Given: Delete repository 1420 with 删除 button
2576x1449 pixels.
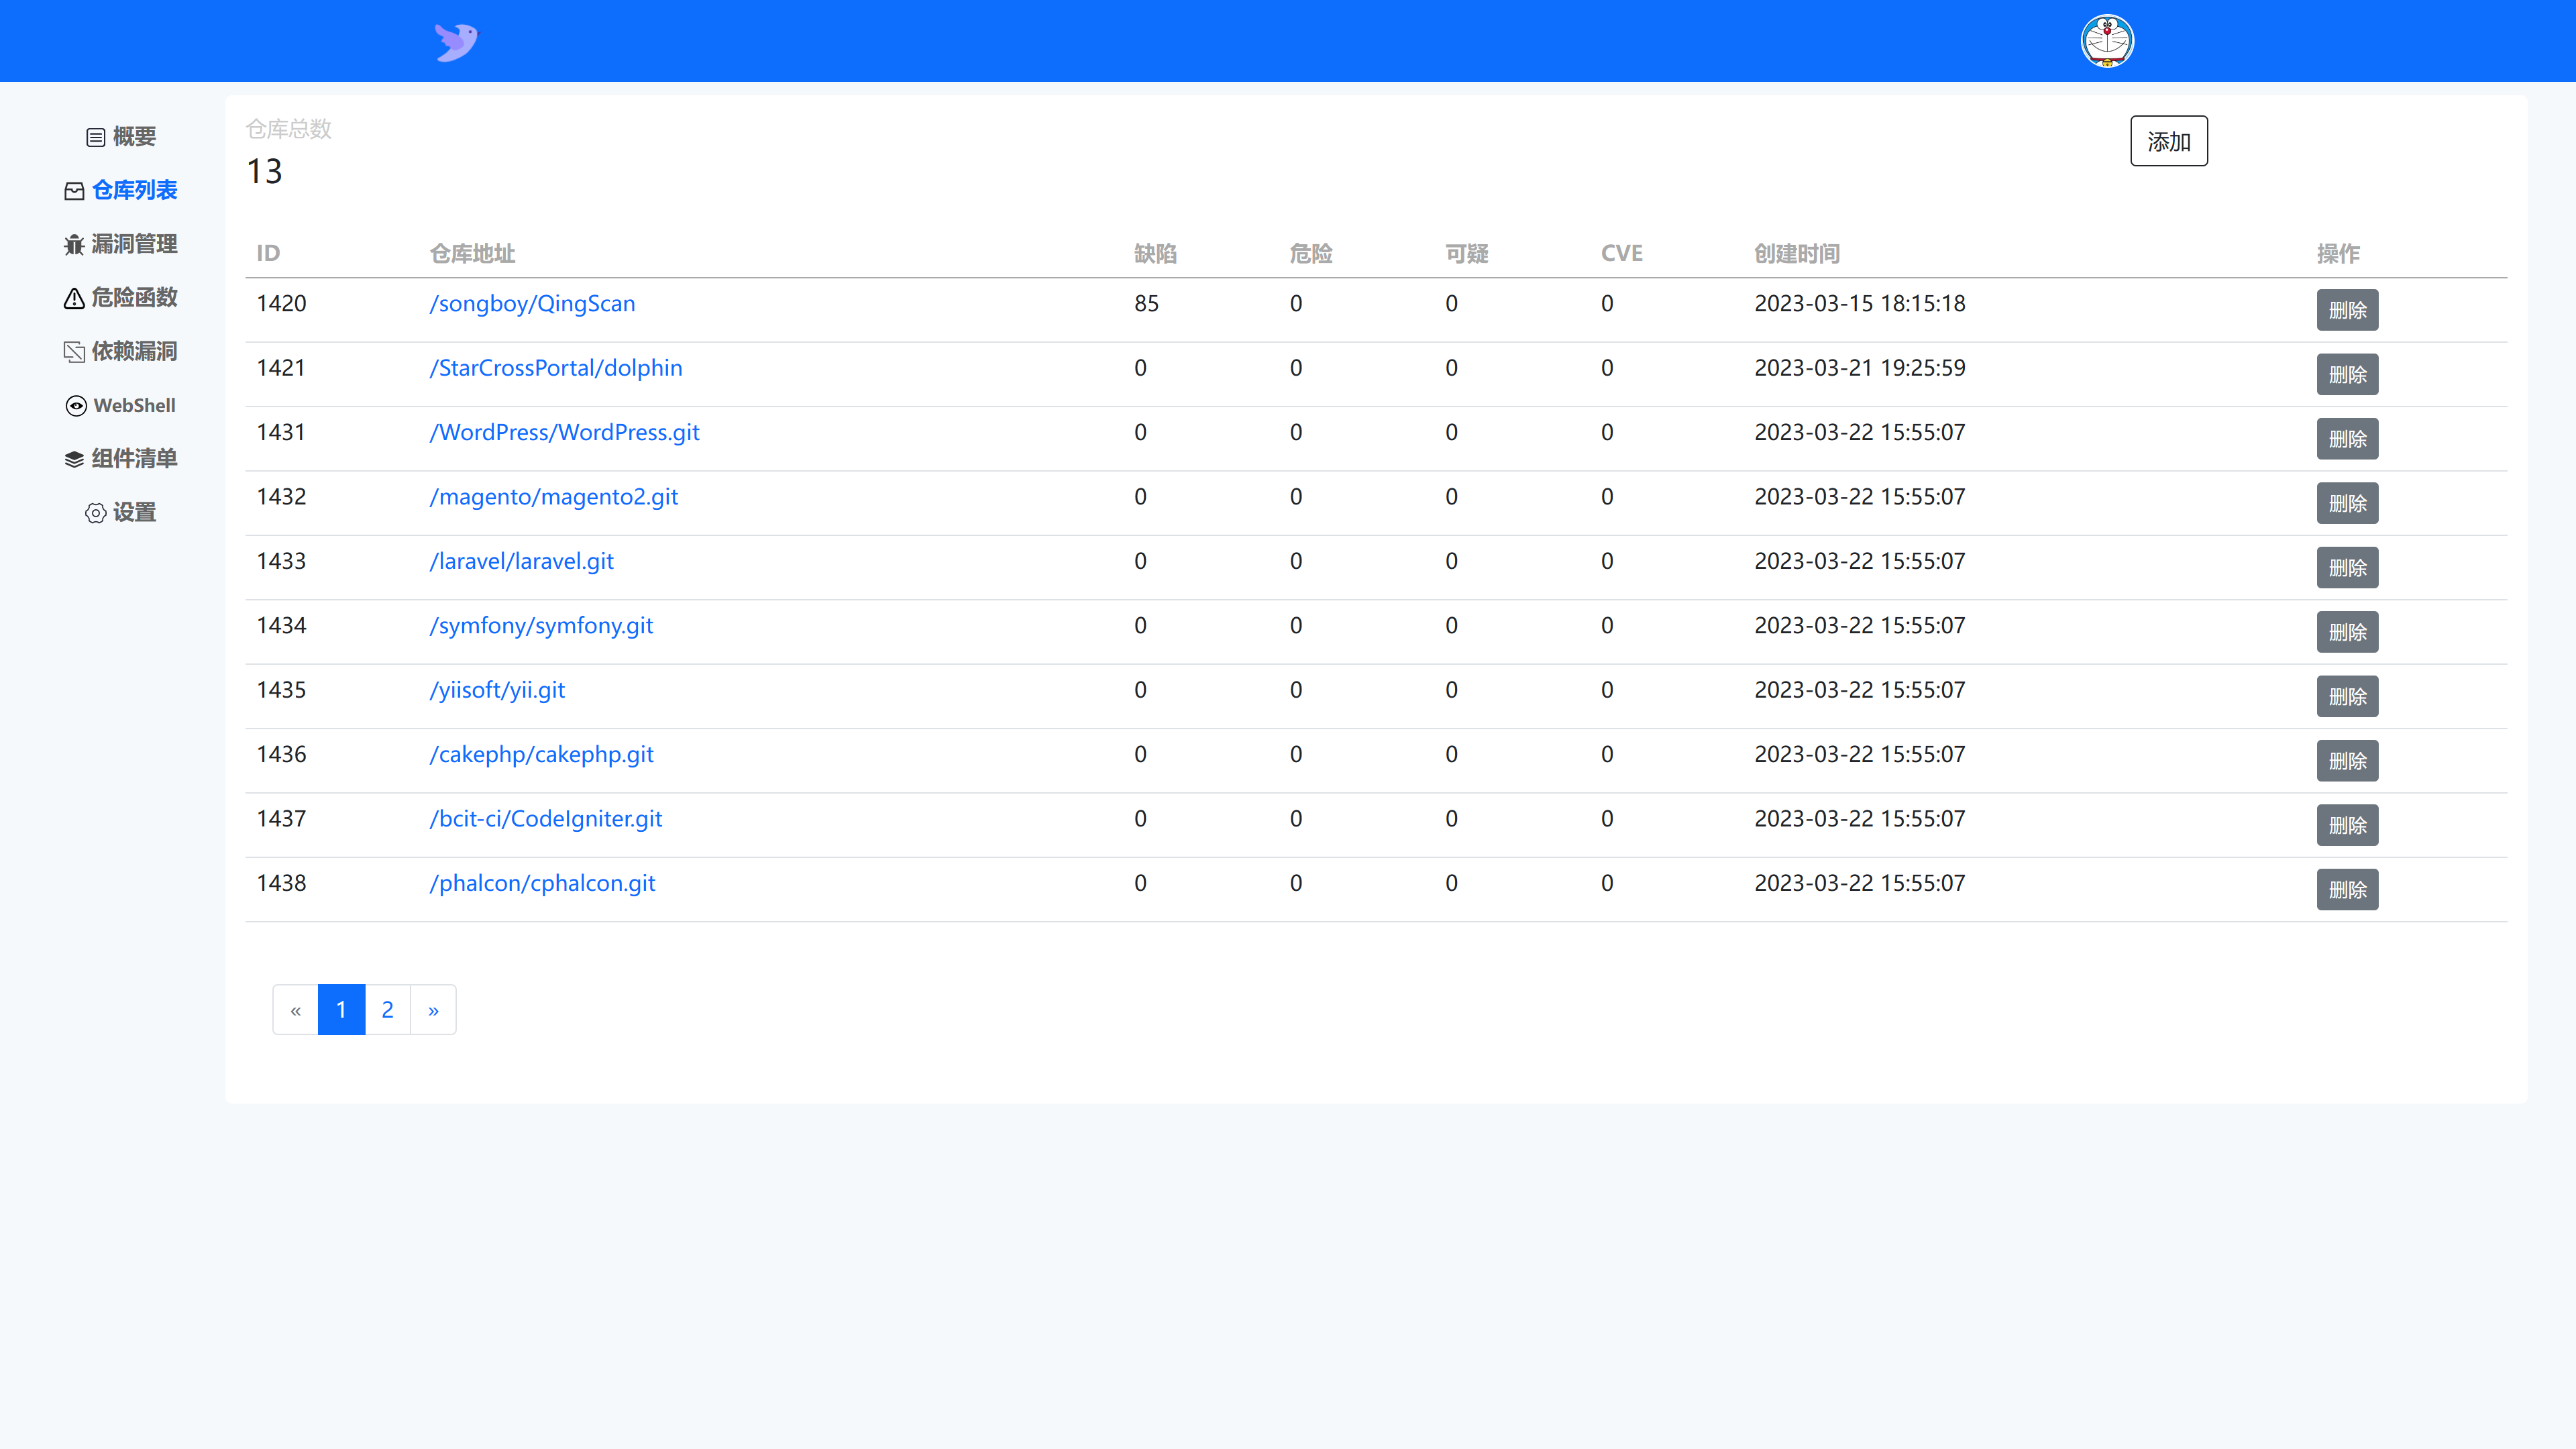Looking at the screenshot, I should (2346, 310).
